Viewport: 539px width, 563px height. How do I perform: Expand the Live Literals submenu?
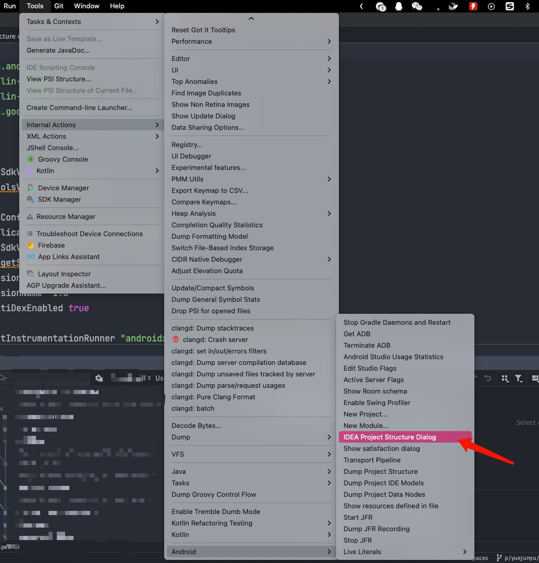tap(405, 552)
